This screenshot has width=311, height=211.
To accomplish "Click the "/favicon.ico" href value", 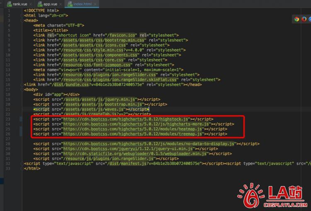I will pyautogui.click(x=122, y=35).
